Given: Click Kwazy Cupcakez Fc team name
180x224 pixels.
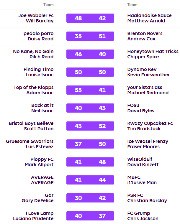Looking at the screenshot, I should point(150,123).
